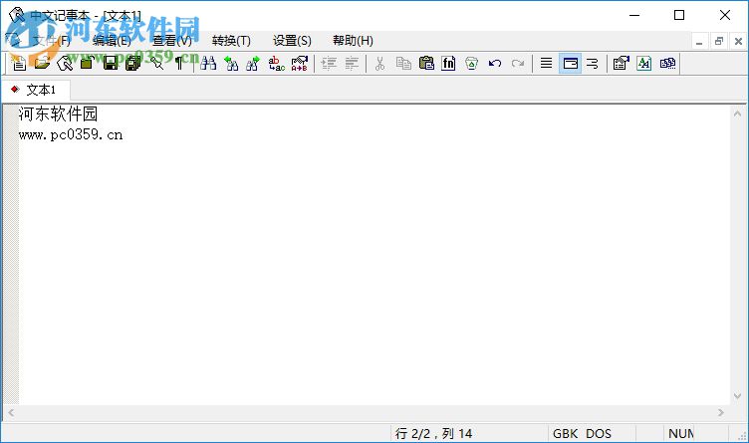This screenshot has height=443, width=749.
Task: Click the Cut scissors icon
Action: (x=379, y=63)
